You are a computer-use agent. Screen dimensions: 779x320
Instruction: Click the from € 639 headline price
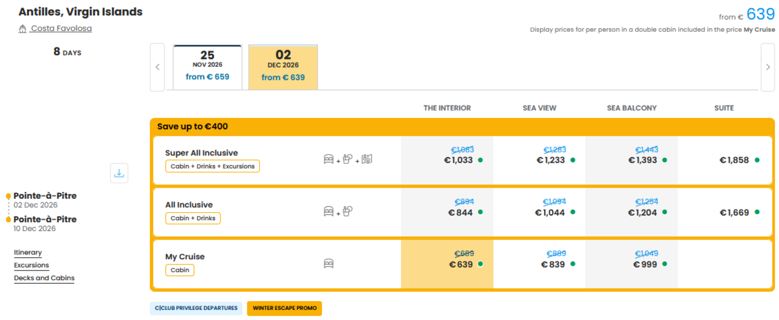[x=747, y=14]
